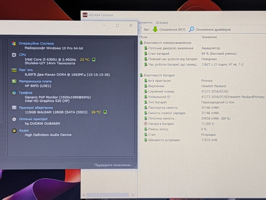Click the right arrow of horizontal scrollbar
Viewport: 266px width, 200px height.
pyautogui.click(x=133, y=195)
